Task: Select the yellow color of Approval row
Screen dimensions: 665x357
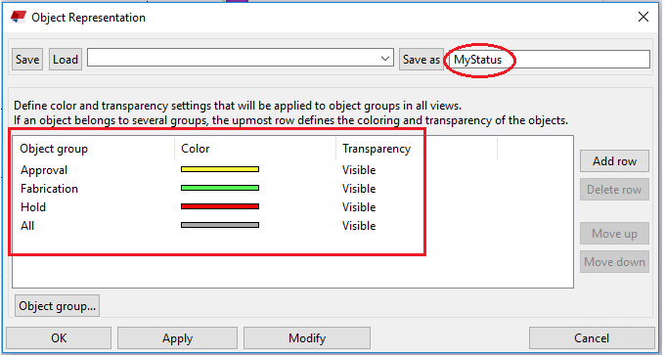Action: (220, 169)
